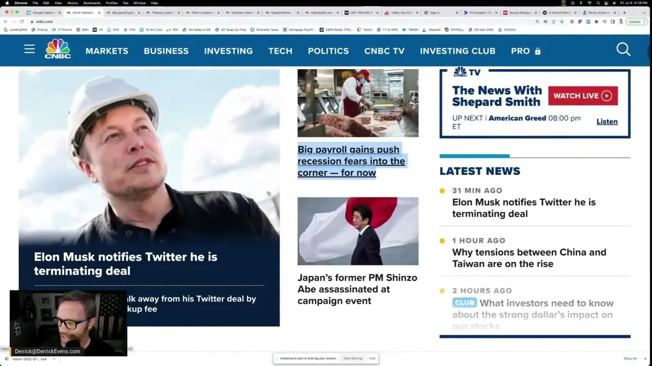Screen dimensions: 652x366
Task: Go back with the browser back arrow
Action: [5, 21]
